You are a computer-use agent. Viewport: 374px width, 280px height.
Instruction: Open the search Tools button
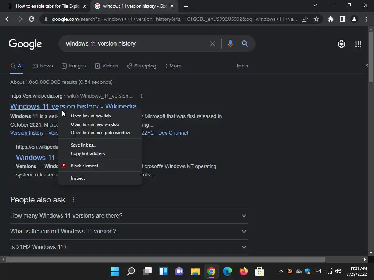click(242, 66)
